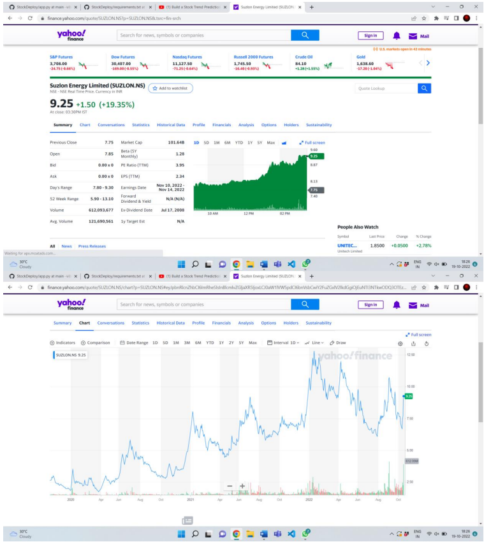Open Statistics tab on the Summary page
This screenshot has width=484, height=542.
click(141, 125)
